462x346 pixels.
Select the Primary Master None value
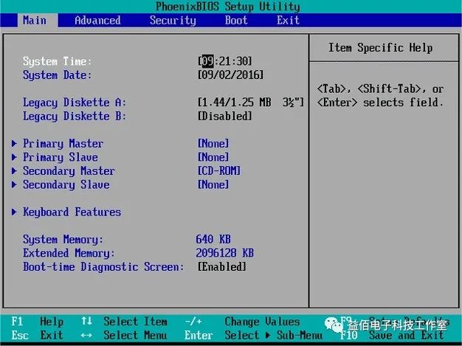[x=213, y=143]
